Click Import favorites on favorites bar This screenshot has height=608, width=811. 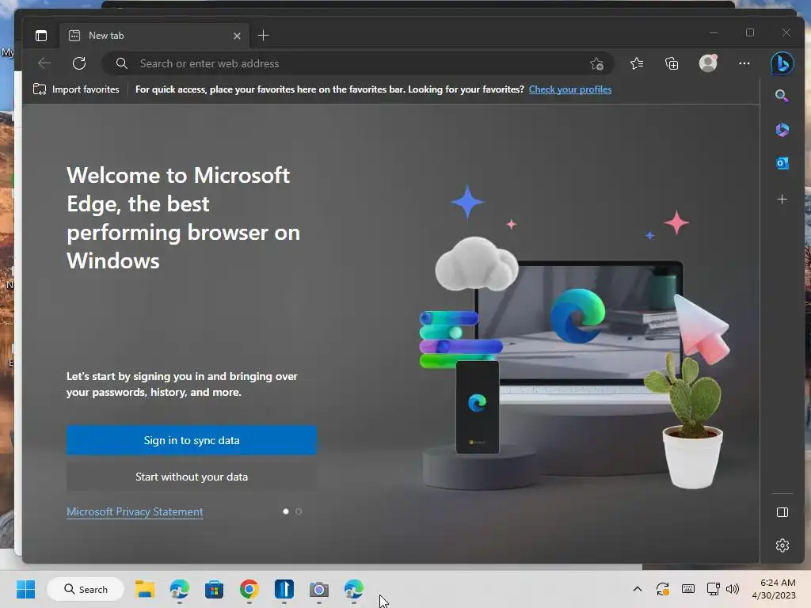tap(76, 89)
